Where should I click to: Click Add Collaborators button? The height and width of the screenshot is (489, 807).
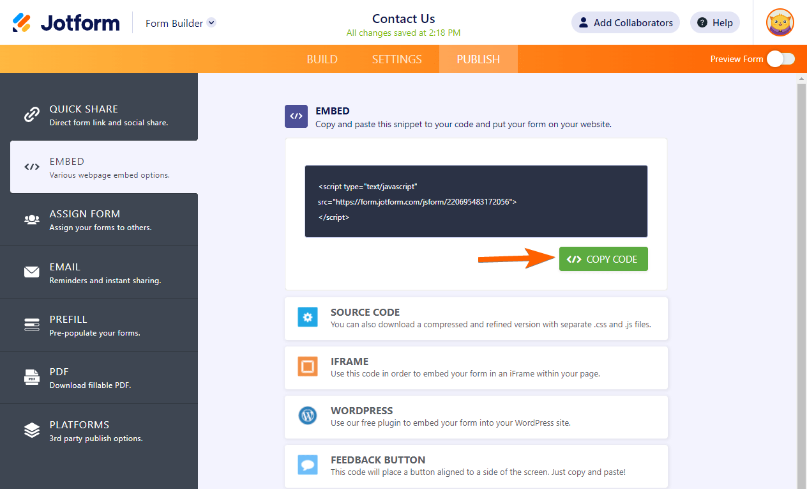625,23
